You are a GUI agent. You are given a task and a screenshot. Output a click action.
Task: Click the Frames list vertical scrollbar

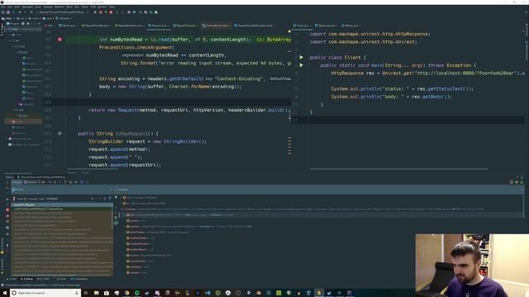click(112, 215)
